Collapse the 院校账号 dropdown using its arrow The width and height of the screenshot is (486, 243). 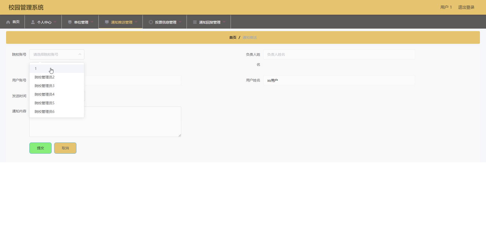pos(80,54)
